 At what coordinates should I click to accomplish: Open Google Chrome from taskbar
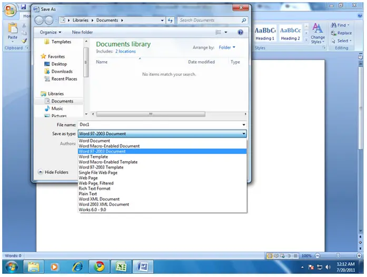click(x=99, y=266)
